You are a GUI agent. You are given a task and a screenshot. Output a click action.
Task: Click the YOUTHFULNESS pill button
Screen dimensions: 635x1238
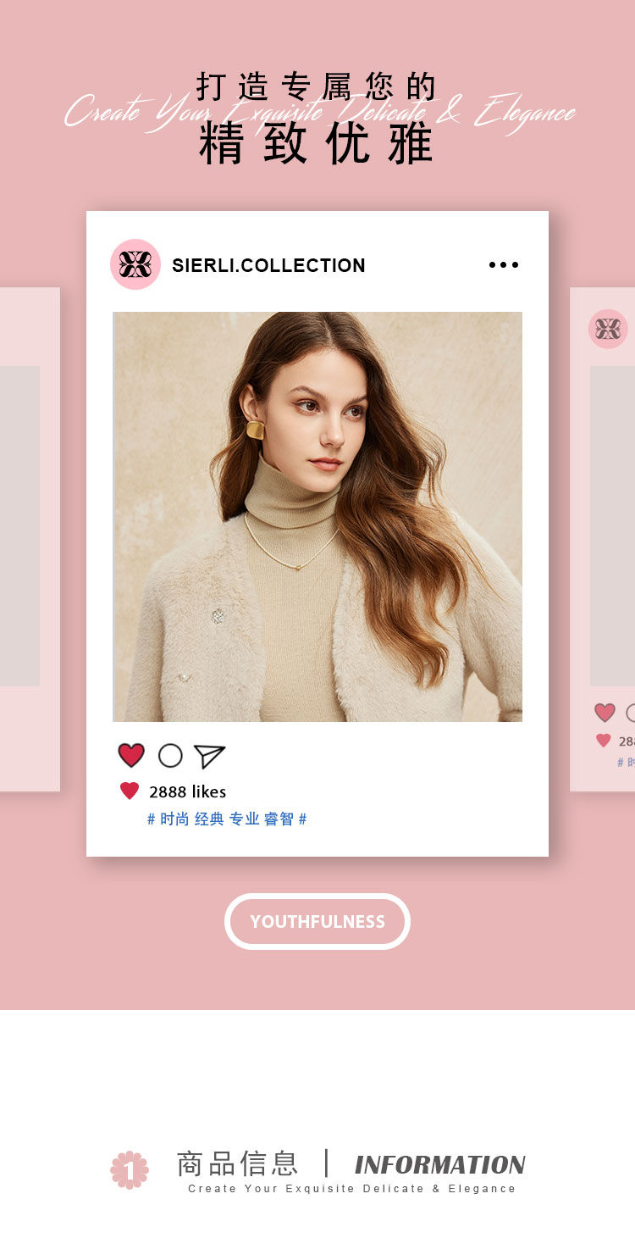click(317, 921)
